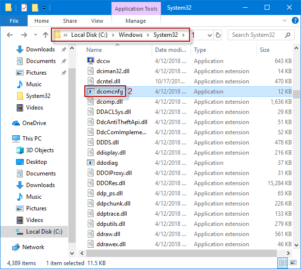Go up one folder level arrow
This screenshot has width=301, height=269.
pos(46,35)
